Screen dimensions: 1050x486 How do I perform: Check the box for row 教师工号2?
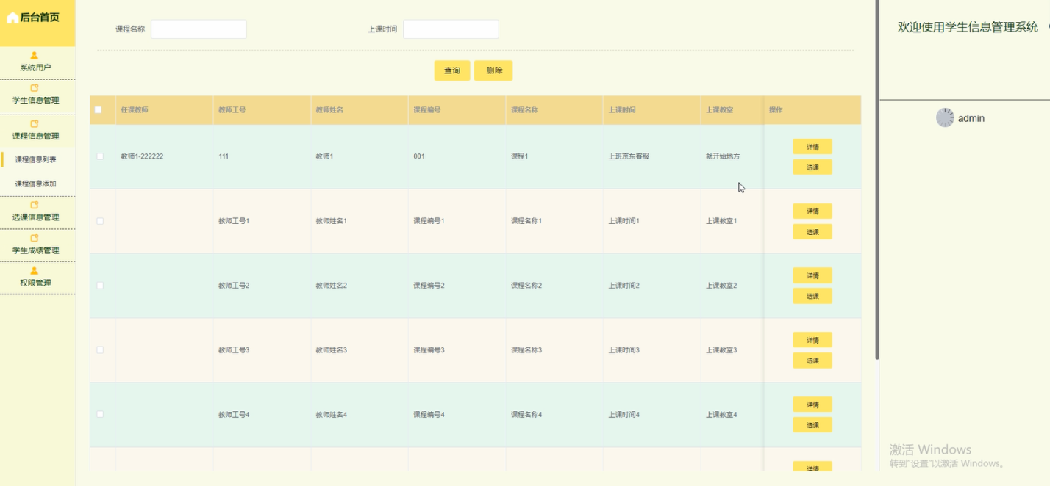100,286
